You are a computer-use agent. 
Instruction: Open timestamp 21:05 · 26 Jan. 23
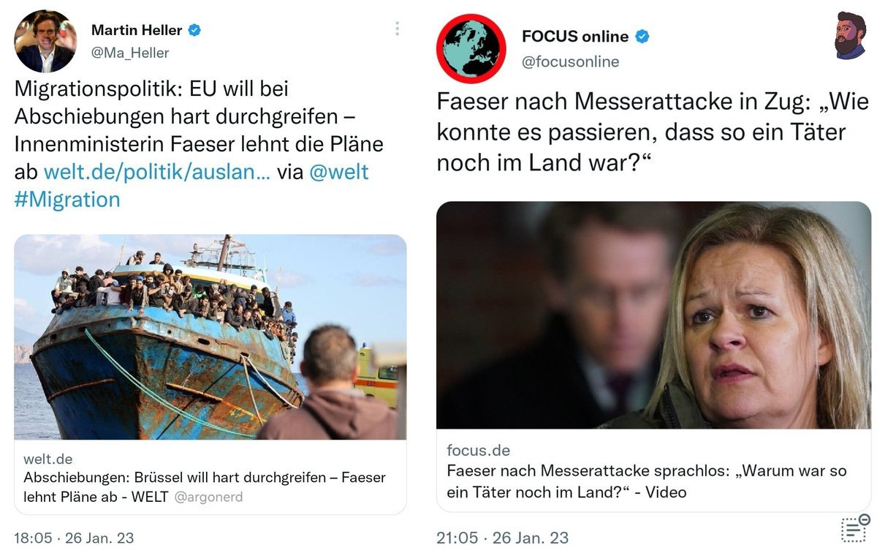(x=502, y=538)
